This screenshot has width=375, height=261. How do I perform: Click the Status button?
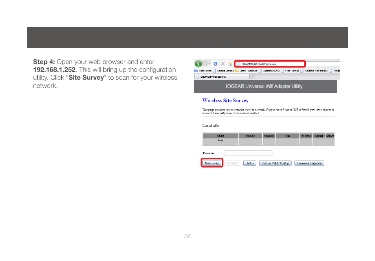pos(250,163)
